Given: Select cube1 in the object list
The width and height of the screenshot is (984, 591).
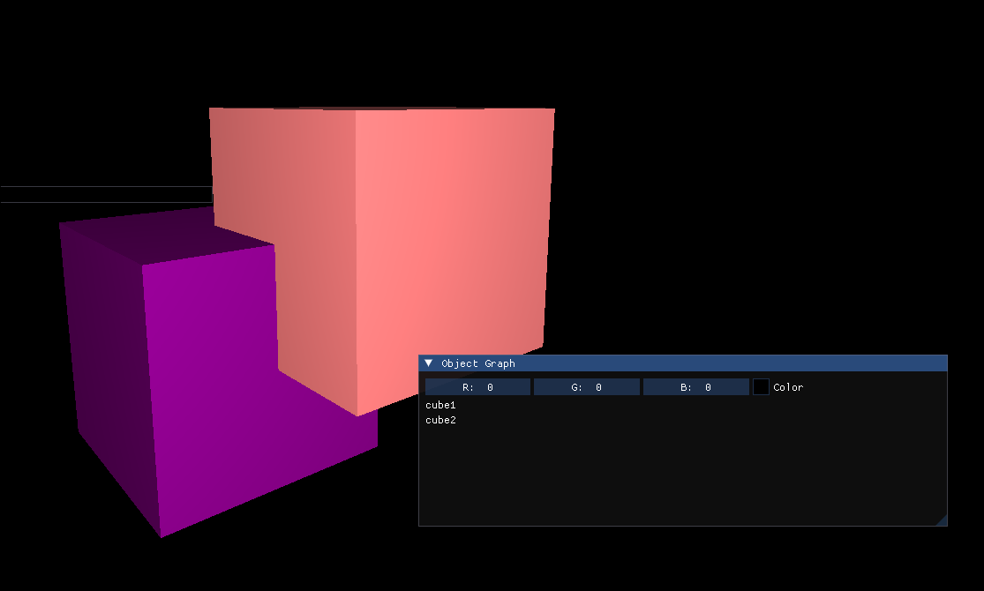Looking at the screenshot, I should pos(440,405).
